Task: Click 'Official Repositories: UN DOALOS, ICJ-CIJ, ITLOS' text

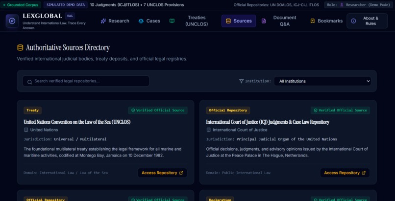Action: pos(276,5)
